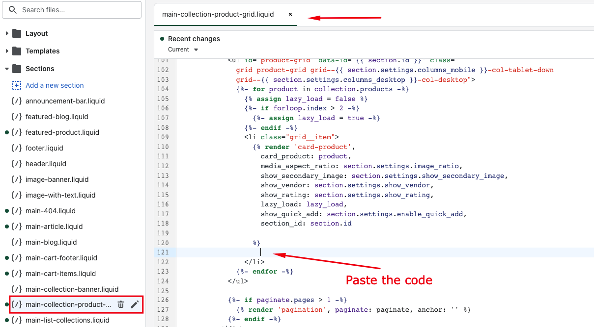Open the Current version dropdown
The height and width of the screenshot is (327, 594).
click(183, 50)
